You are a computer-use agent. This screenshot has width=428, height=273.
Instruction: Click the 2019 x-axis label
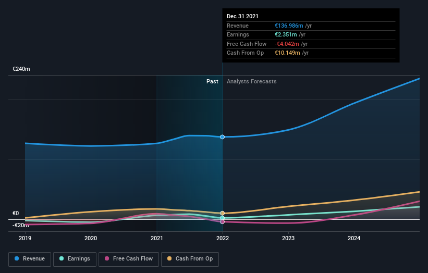coord(25,239)
